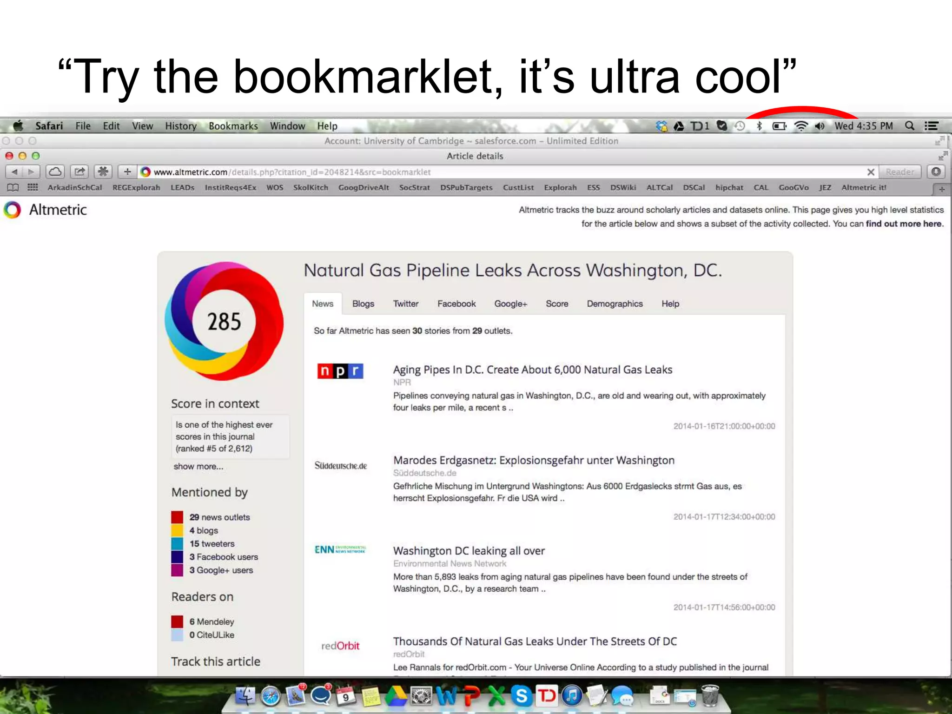The width and height of the screenshot is (952, 714).
Task: Open the Reading List book icon
Action: click(13, 187)
